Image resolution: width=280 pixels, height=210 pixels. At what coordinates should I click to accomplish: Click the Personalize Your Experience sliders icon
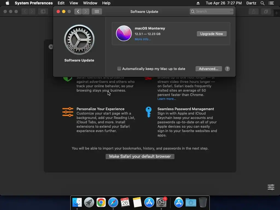tap(68, 112)
